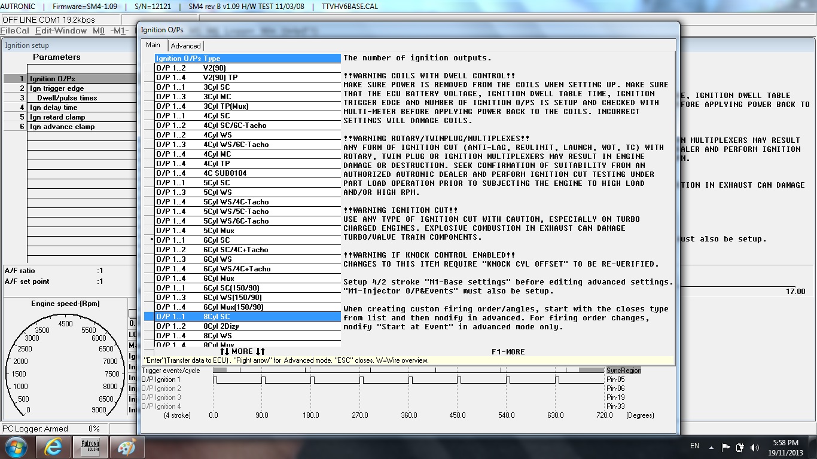This screenshot has height=459, width=817.
Task: Click the F1-MORE help text
Action: 508,352
